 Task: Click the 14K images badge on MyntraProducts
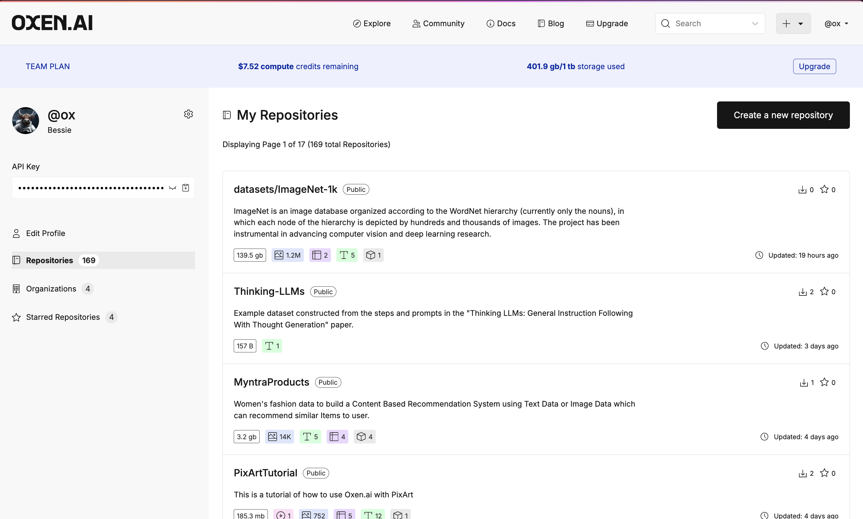click(x=279, y=436)
